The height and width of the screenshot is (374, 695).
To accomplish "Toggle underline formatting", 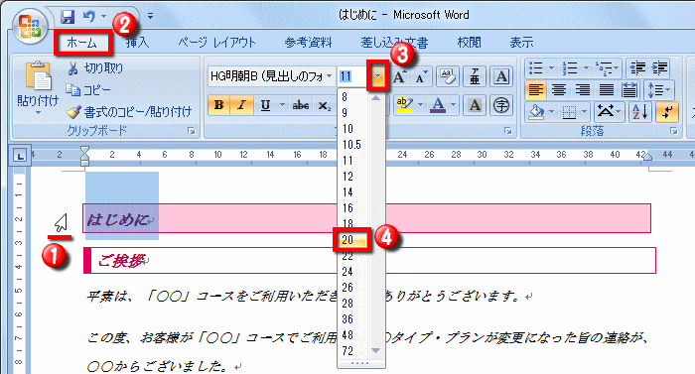I will (265, 105).
